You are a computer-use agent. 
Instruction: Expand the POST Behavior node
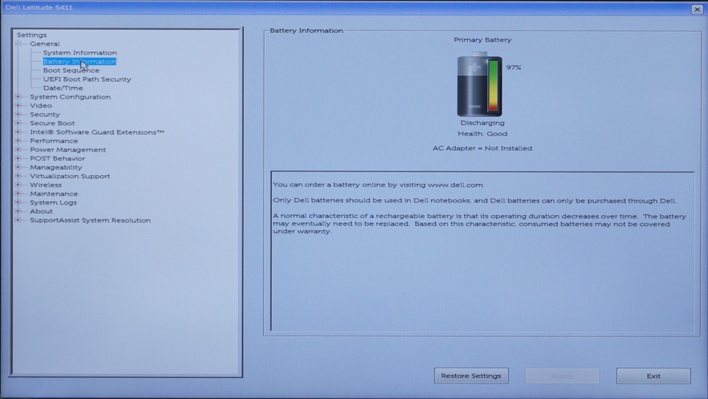tap(18, 158)
